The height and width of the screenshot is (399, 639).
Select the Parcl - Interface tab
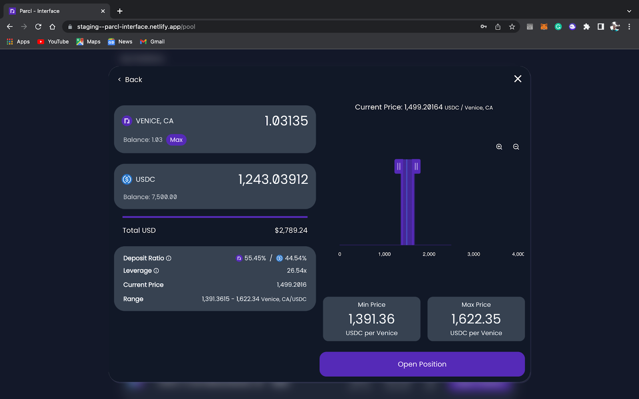[x=56, y=11]
